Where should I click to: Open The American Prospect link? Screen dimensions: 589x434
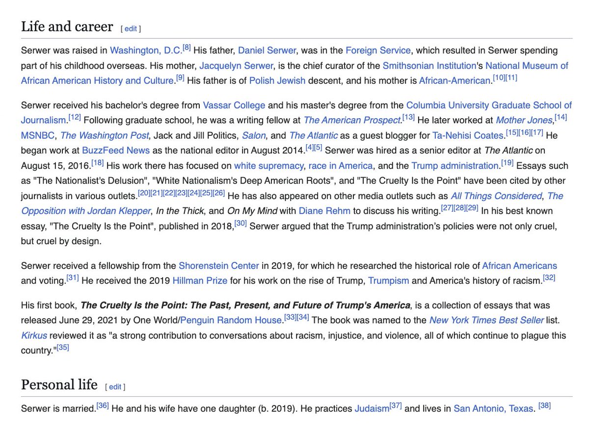[352, 121]
